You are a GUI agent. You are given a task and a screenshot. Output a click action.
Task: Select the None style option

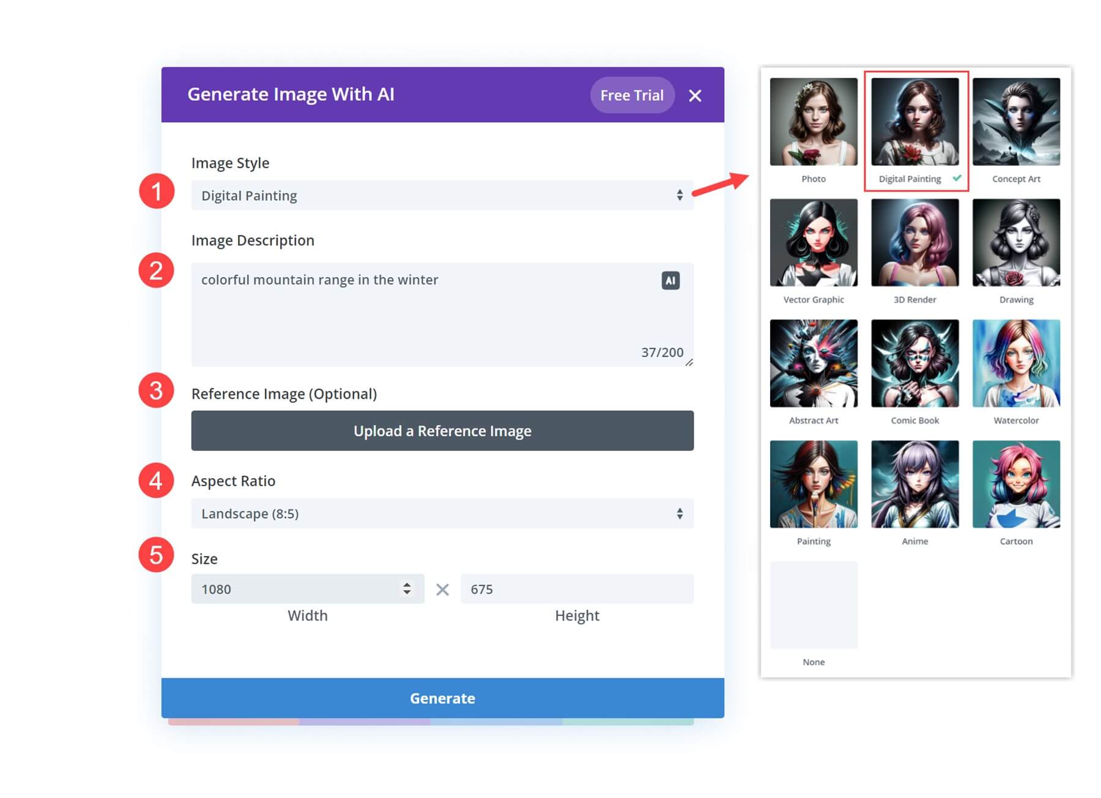(814, 605)
